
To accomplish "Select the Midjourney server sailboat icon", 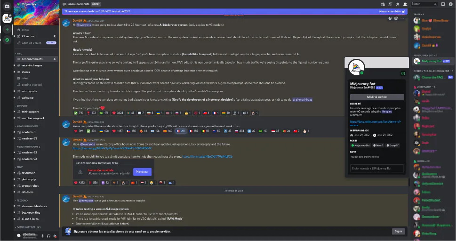I will pos(7,18).
